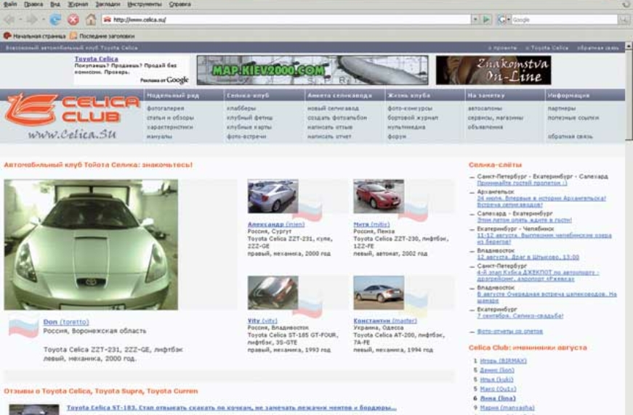
Task: Click the large silver Celica photo
Action: (x=90, y=245)
